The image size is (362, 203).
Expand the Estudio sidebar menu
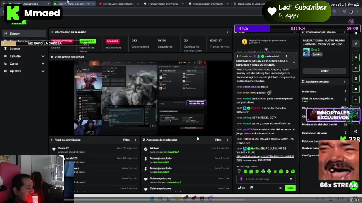click(x=43, y=56)
